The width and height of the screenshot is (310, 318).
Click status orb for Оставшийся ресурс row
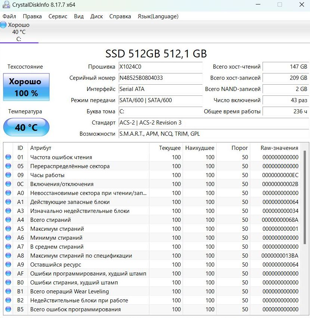click(8, 265)
